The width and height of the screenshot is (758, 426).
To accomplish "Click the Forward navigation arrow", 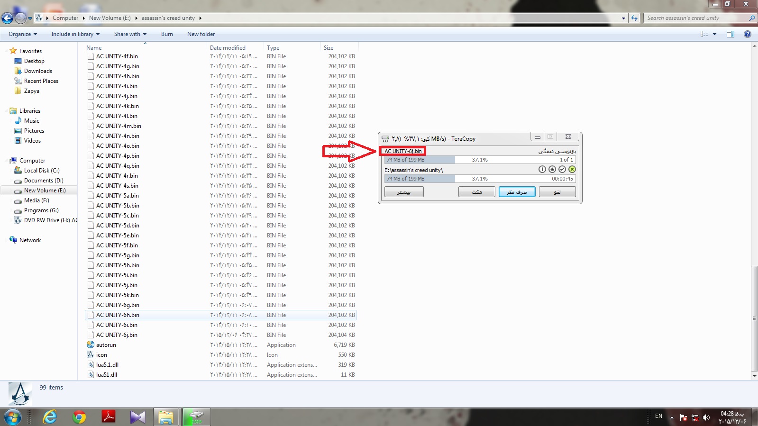I will (20, 18).
